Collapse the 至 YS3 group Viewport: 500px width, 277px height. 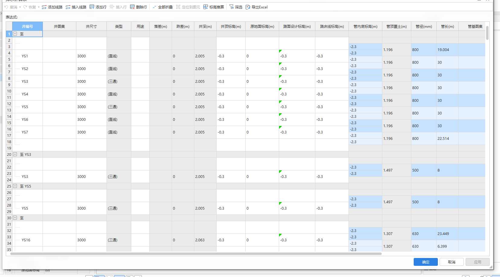coord(15,154)
